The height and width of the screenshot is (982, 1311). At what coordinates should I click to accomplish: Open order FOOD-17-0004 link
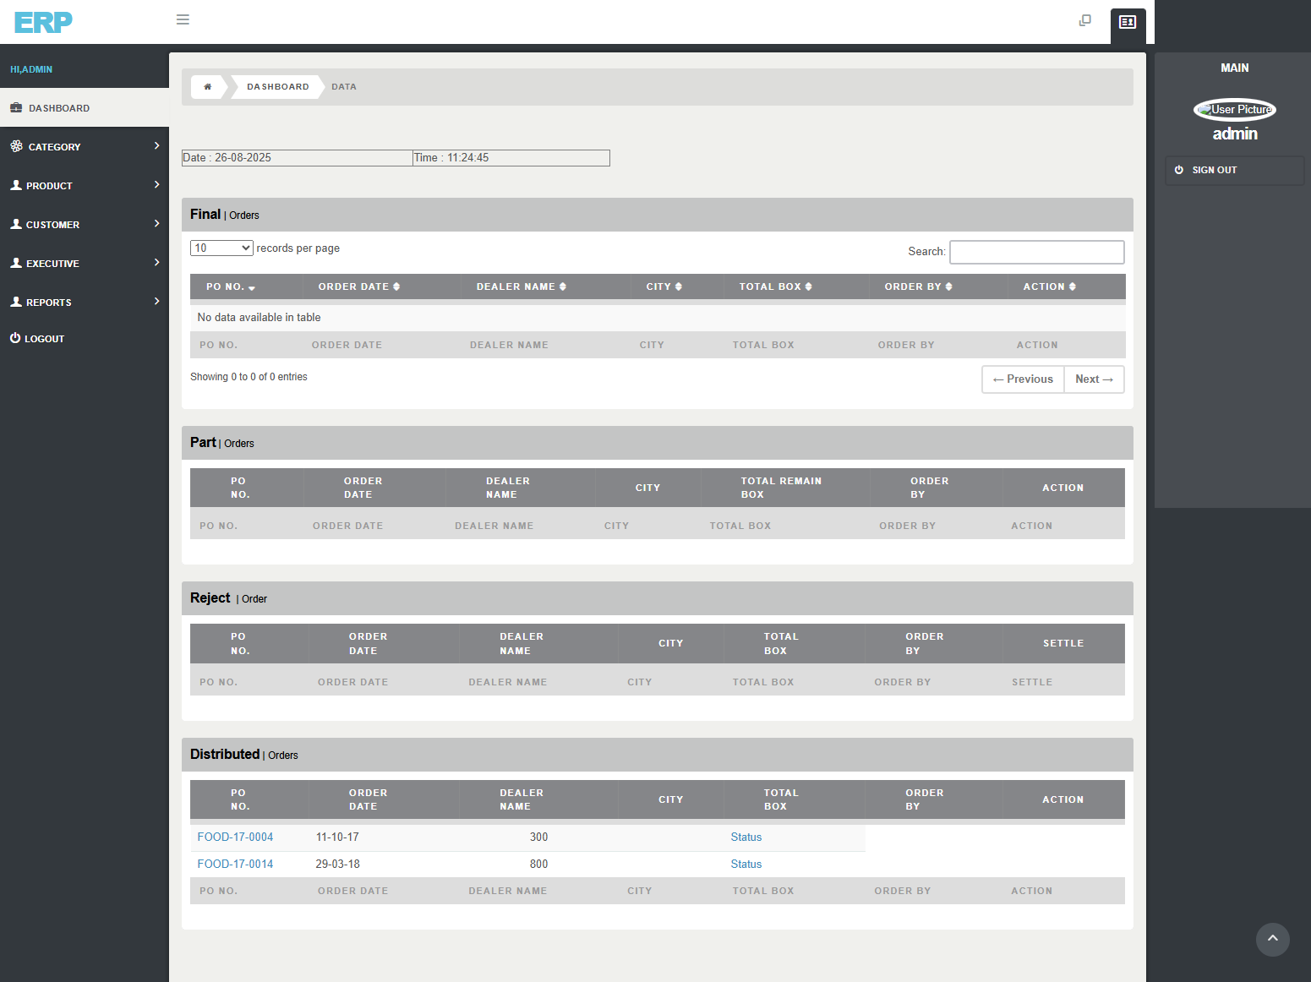[x=235, y=837]
